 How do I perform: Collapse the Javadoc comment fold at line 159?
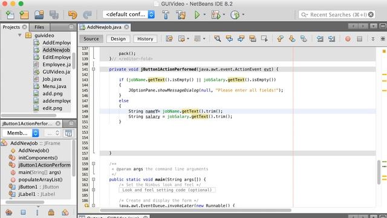pyautogui.click(x=94, y=163)
